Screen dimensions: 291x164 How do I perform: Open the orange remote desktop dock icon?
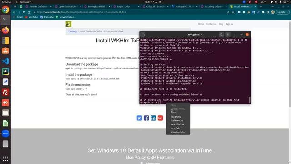[x=5, y=102]
